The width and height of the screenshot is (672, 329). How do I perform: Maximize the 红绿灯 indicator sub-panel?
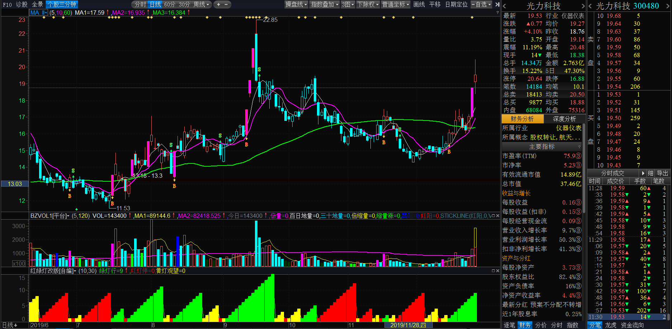coord(493,271)
